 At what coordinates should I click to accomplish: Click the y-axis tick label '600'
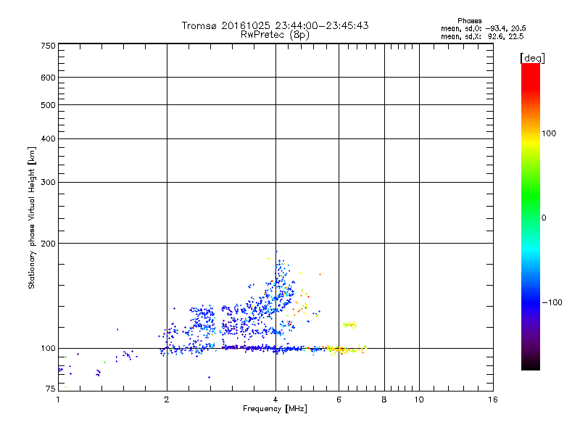click(x=48, y=78)
